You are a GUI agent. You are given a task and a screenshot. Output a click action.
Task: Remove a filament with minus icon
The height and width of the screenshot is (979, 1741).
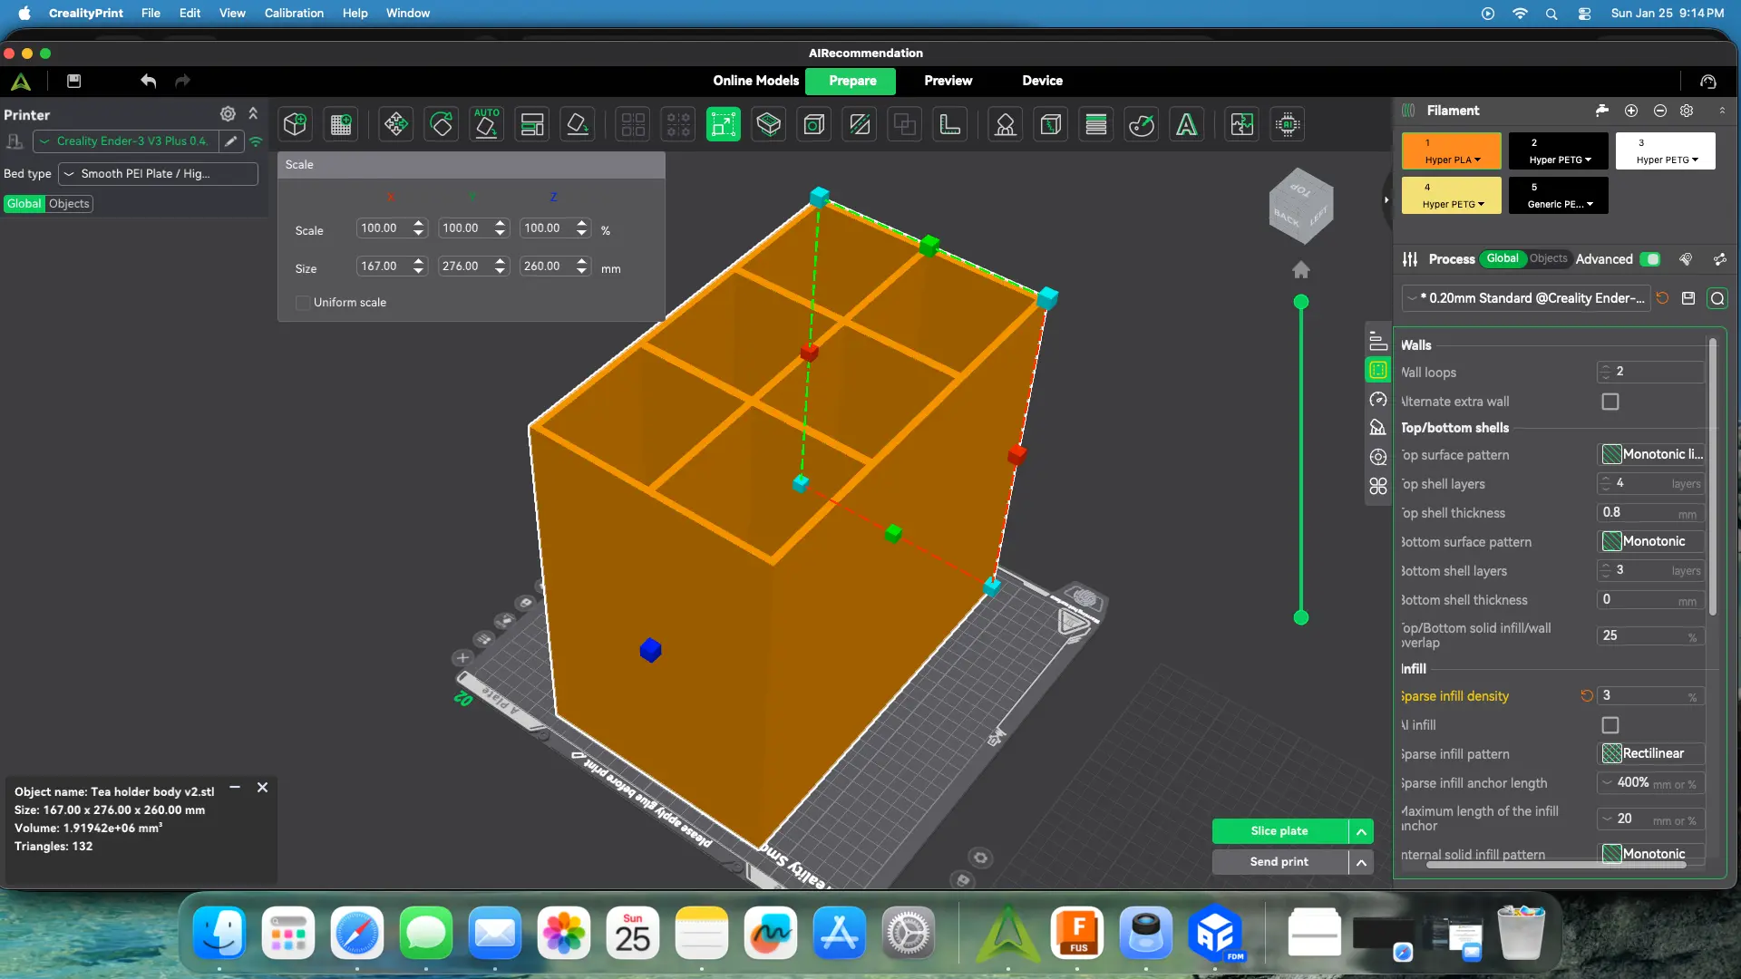tap(1660, 111)
